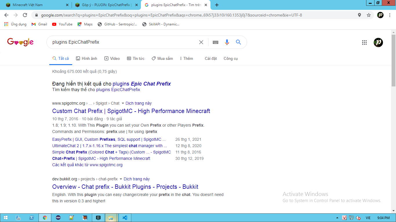Clear the search query with the X icon
The width and height of the screenshot is (396, 222).
coord(201,42)
